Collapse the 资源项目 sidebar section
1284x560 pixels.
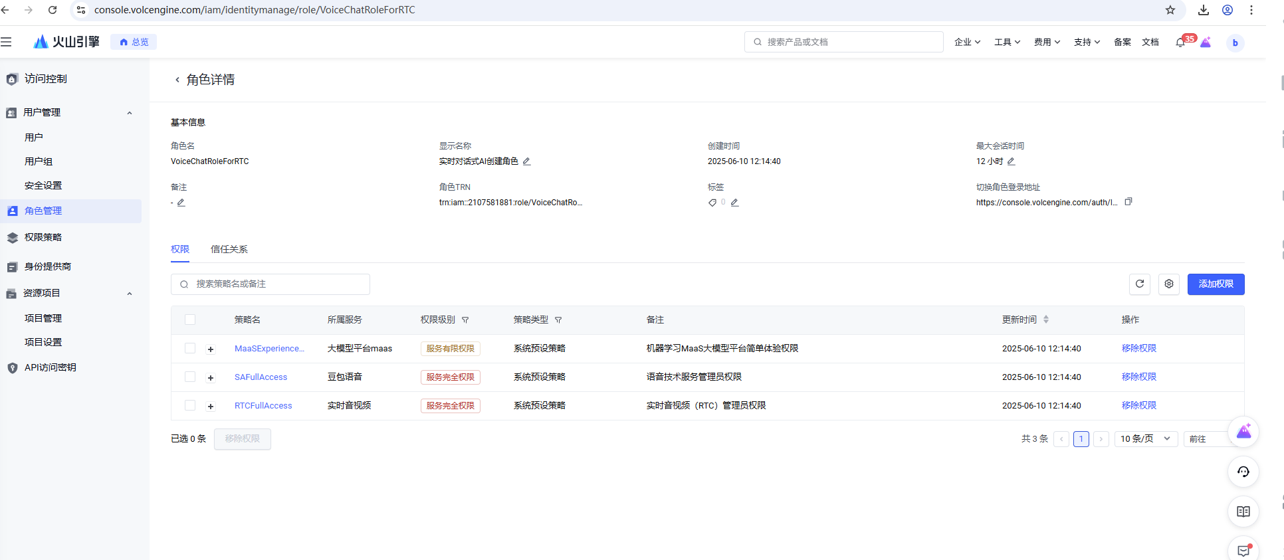[130, 294]
